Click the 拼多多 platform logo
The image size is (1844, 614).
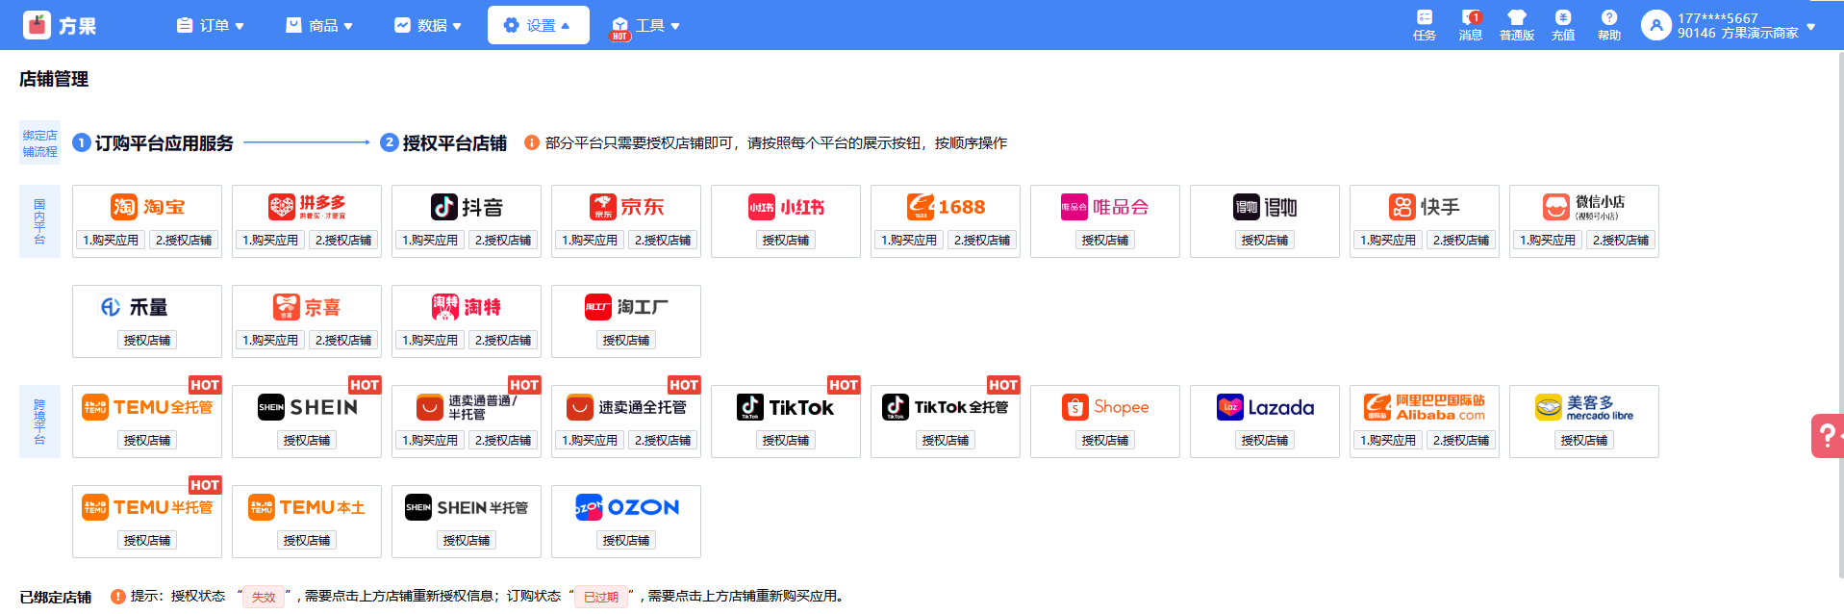307,207
